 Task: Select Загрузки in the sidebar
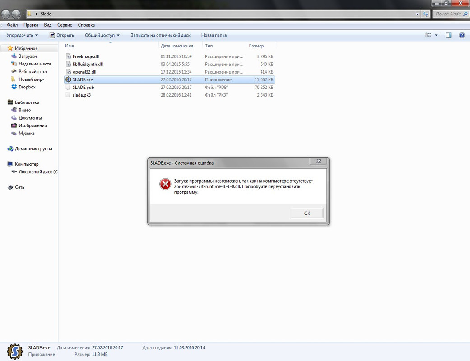point(28,56)
